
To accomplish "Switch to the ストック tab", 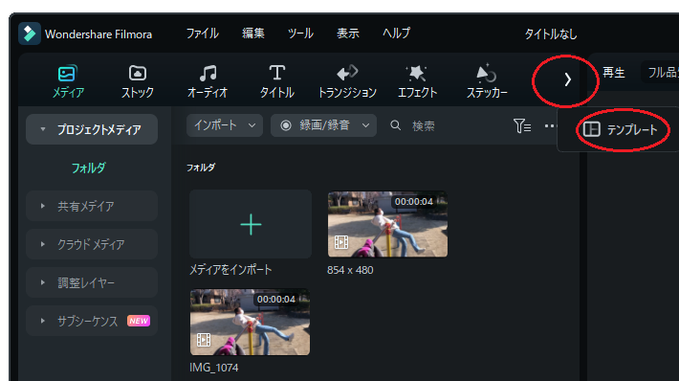I will [138, 81].
